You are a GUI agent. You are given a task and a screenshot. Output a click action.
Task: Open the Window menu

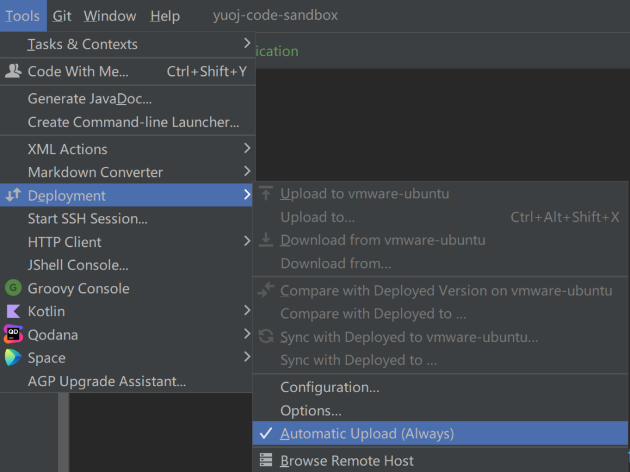[x=110, y=16]
